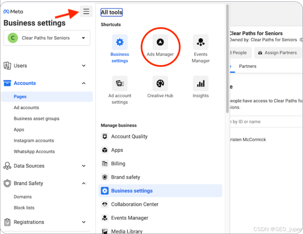Switch to the Partners tab
Viewport: 303px width, 234px height.
coord(247,66)
